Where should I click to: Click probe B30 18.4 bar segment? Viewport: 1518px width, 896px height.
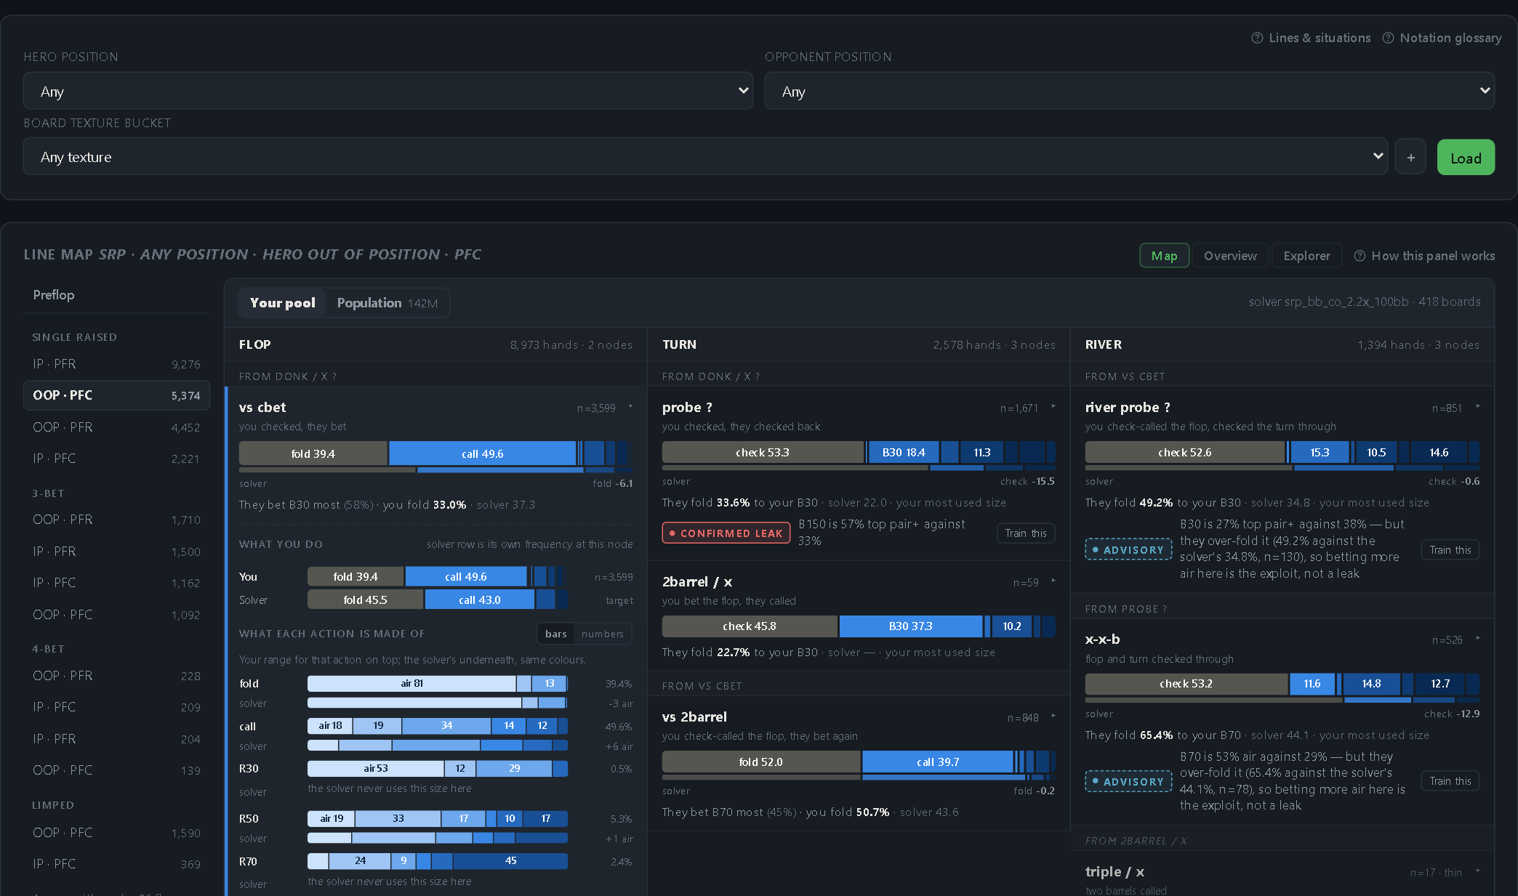(x=904, y=452)
